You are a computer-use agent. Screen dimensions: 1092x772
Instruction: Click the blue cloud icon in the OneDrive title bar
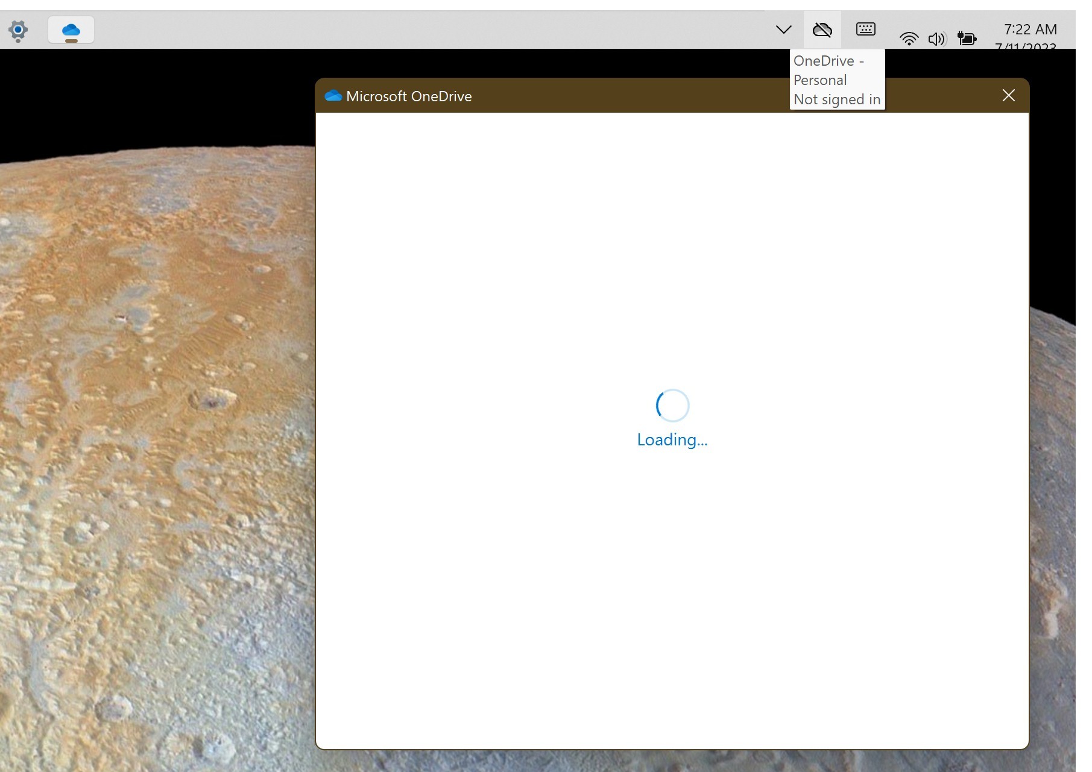(x=334, y=95)
